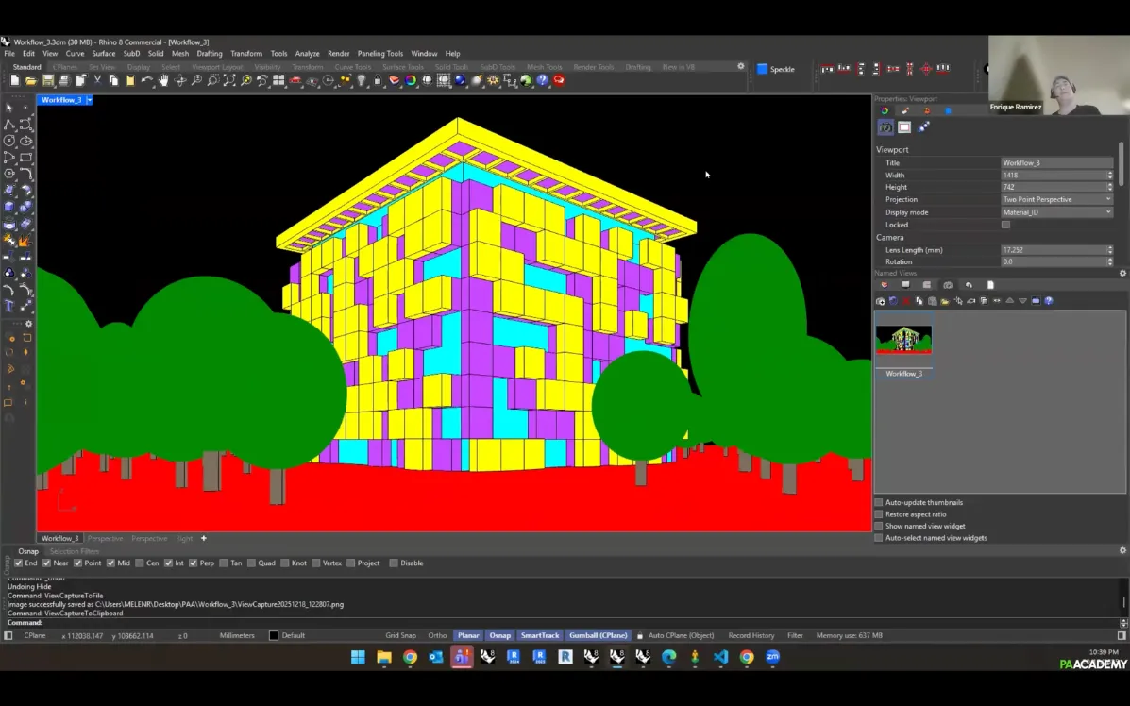
Task: Open the Projection dropdown
Action: coord(1056,200)
